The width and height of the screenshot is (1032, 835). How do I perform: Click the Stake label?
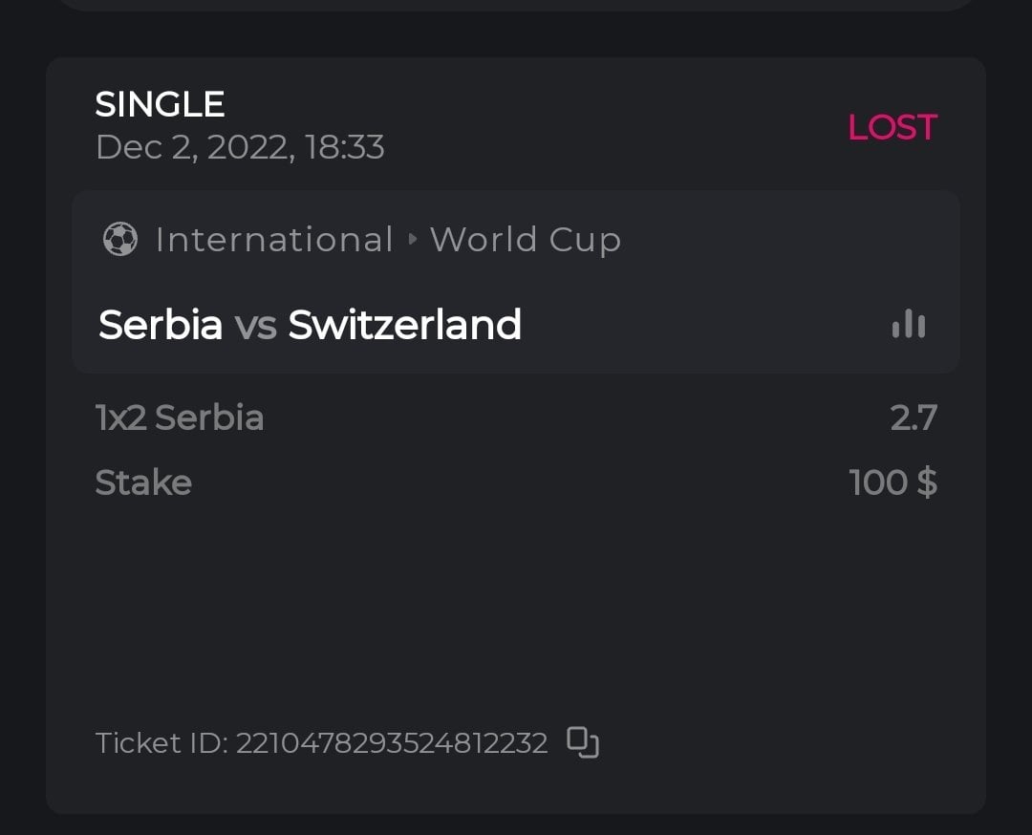pos(143,482)
